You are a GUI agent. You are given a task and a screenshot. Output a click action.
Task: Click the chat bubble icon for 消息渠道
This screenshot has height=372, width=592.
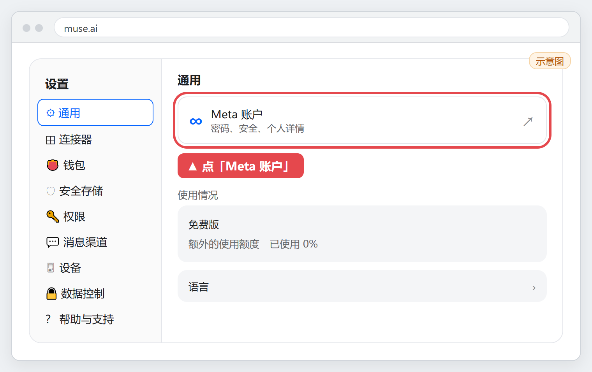tap(53, 242)
